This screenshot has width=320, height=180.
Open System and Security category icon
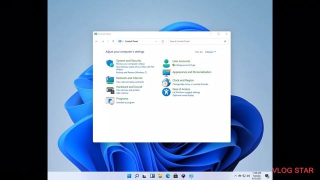[x=110, y=63]
